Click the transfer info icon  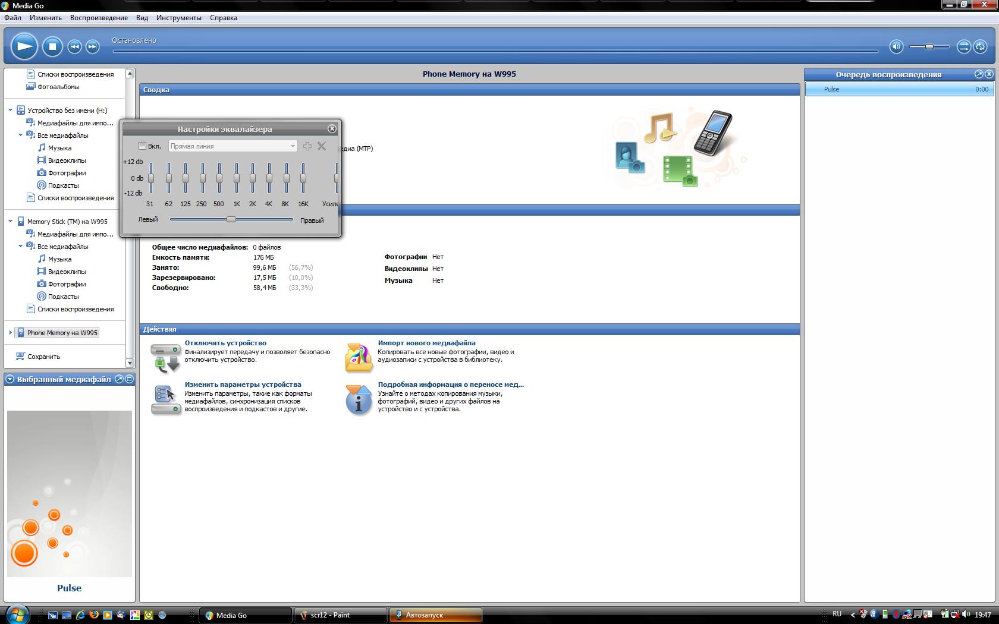point(359,400)
